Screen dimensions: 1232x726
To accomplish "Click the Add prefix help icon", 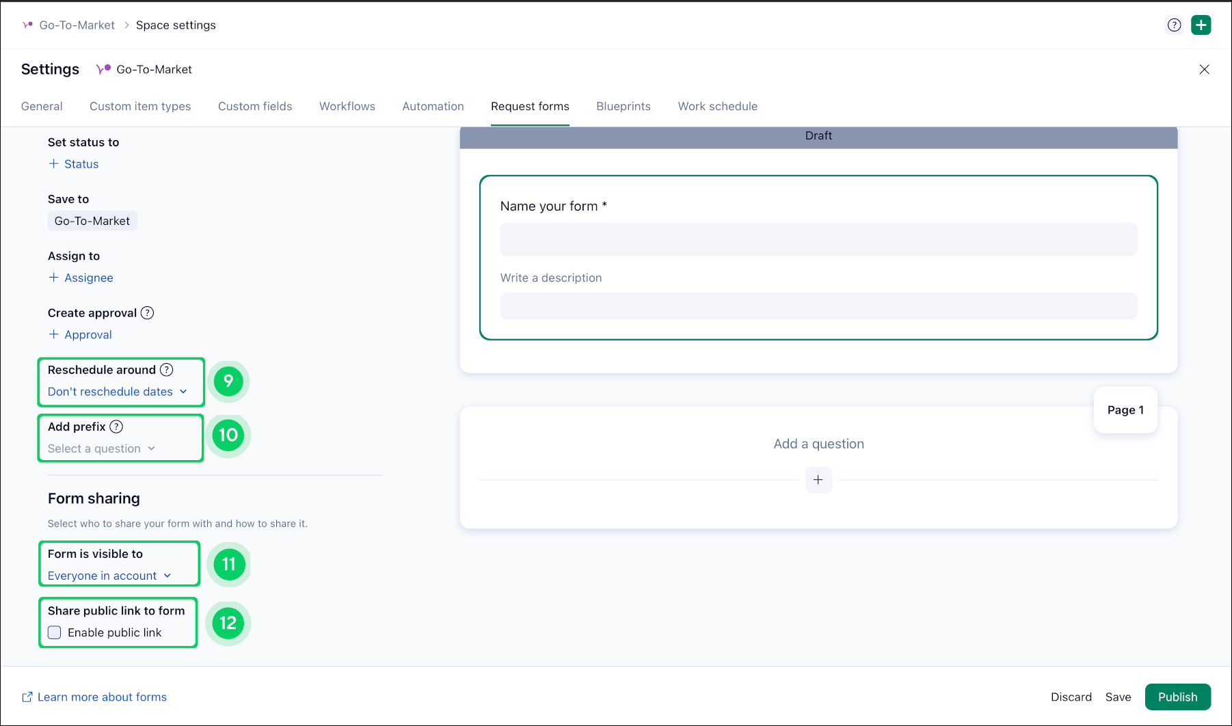I will click(x=116, y=427).
